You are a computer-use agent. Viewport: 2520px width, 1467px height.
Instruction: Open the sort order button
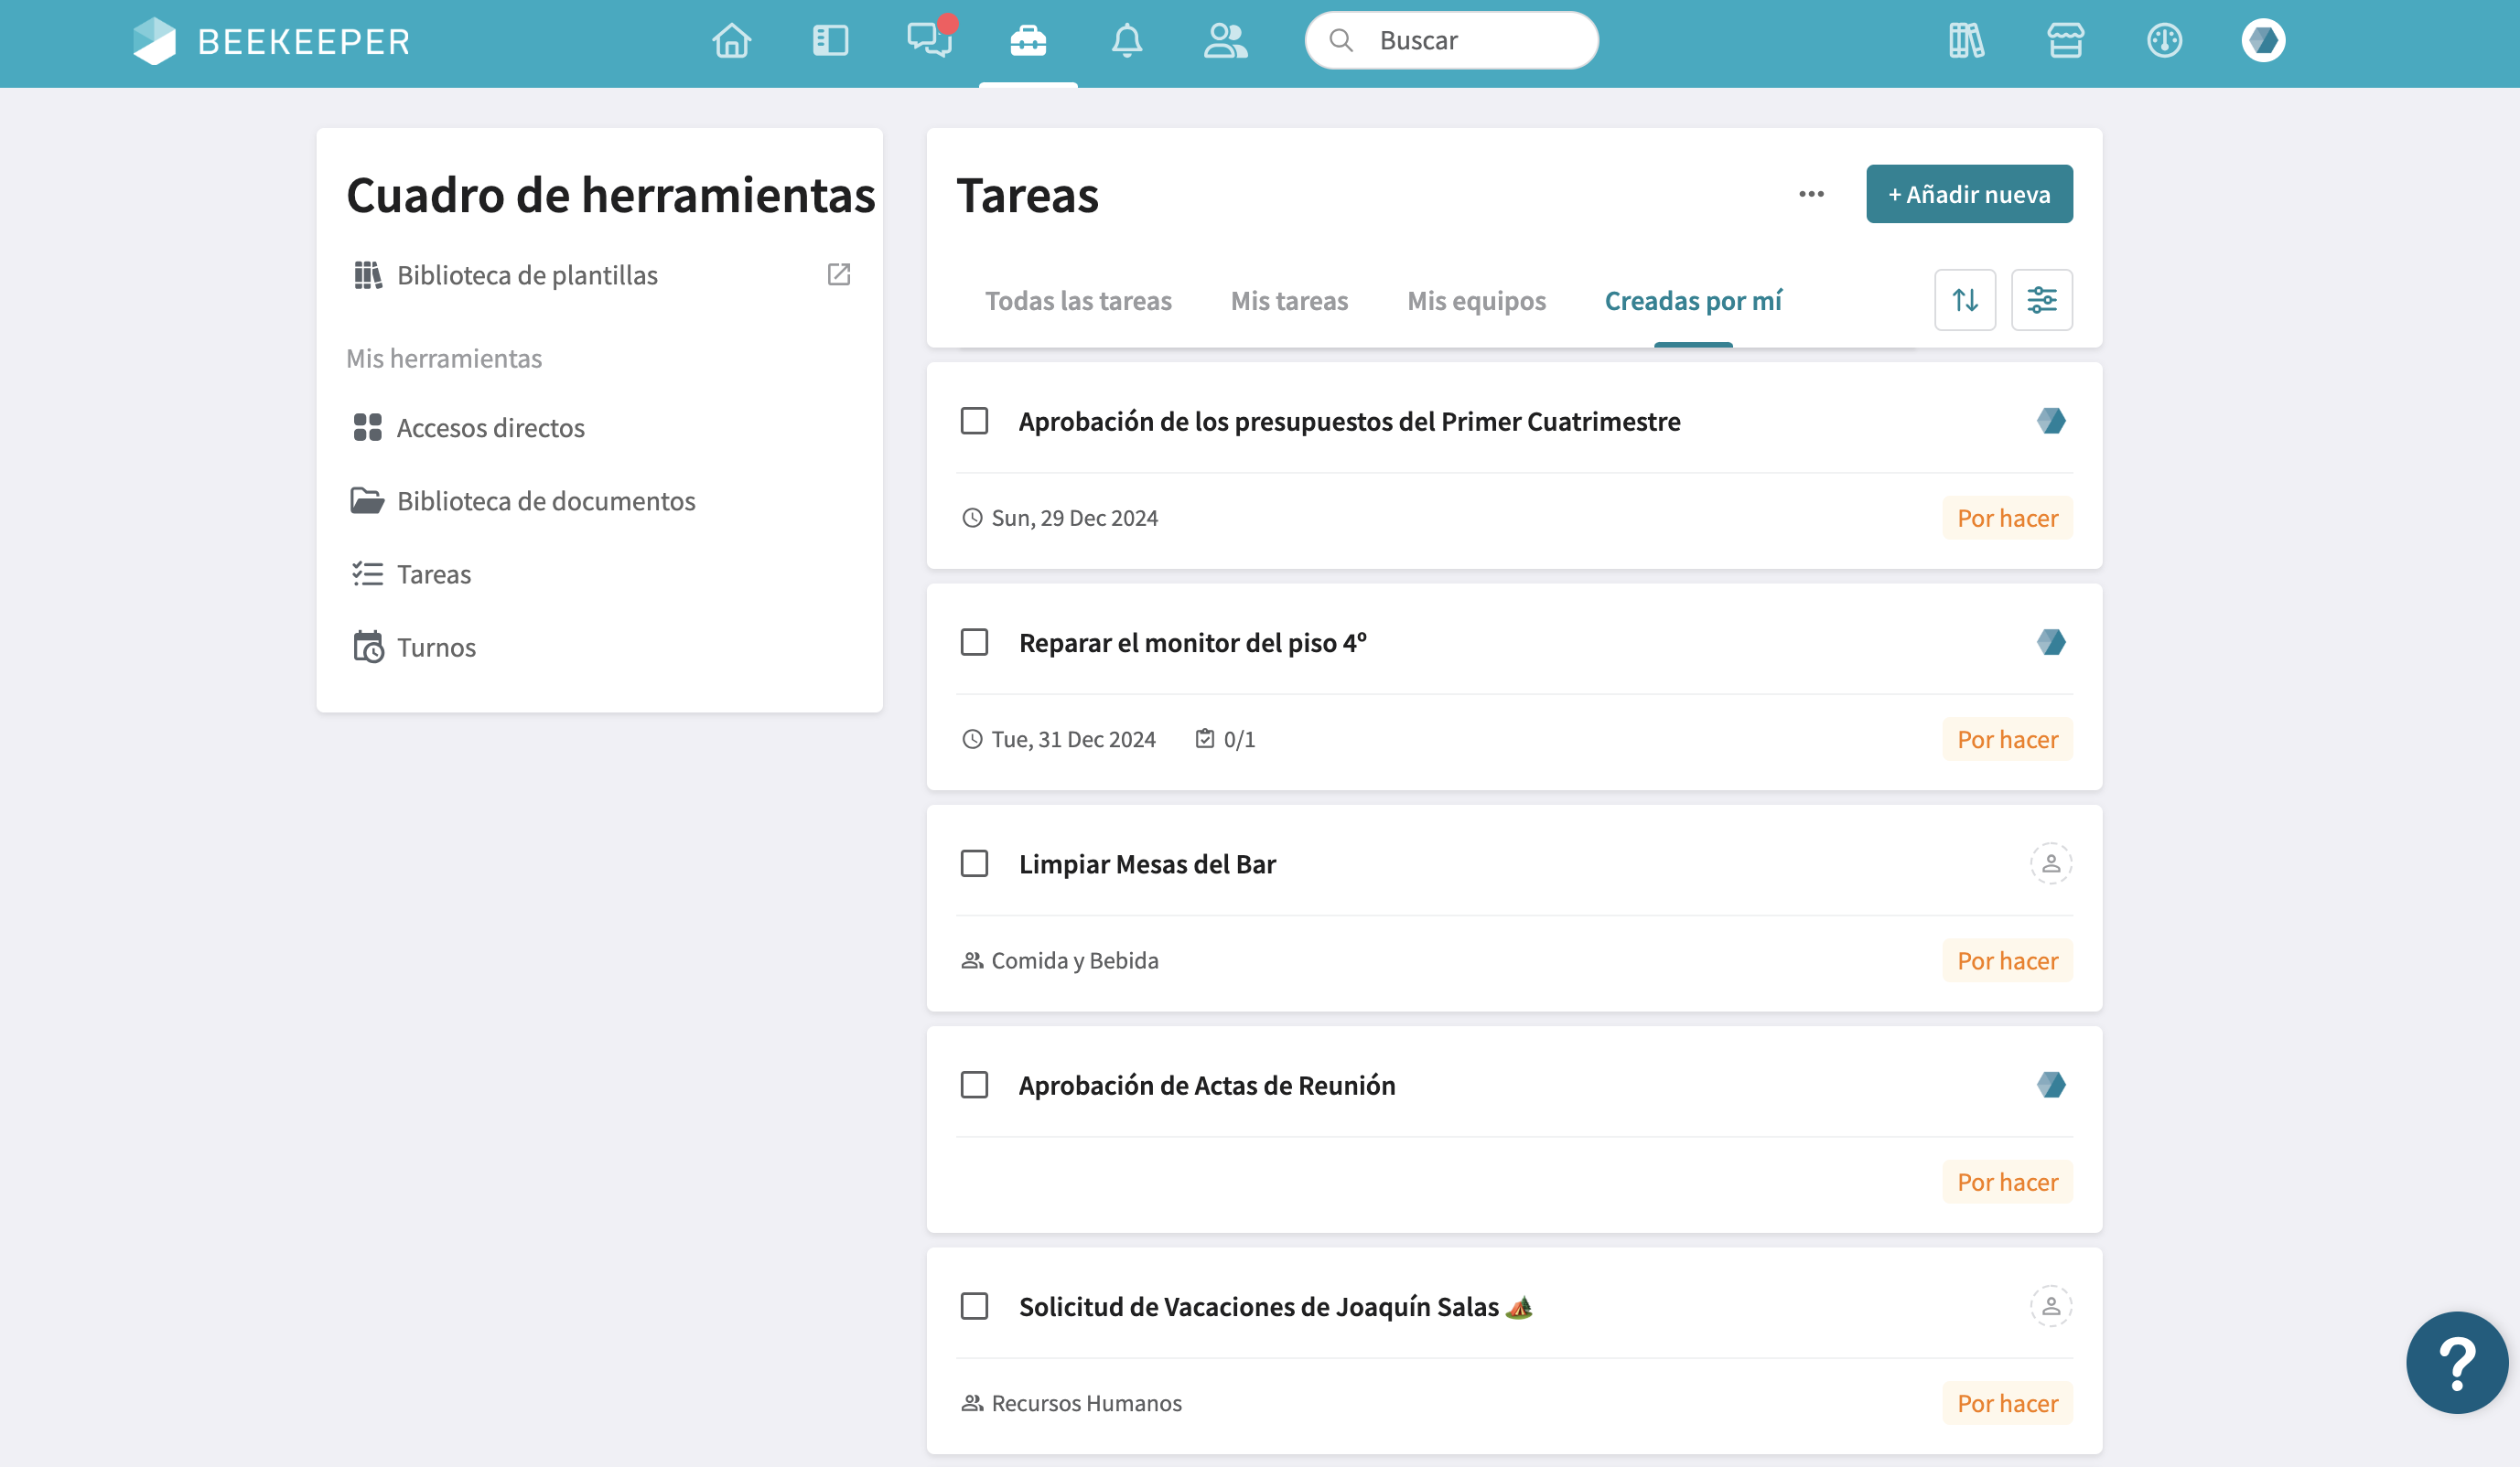point(1964,300)
